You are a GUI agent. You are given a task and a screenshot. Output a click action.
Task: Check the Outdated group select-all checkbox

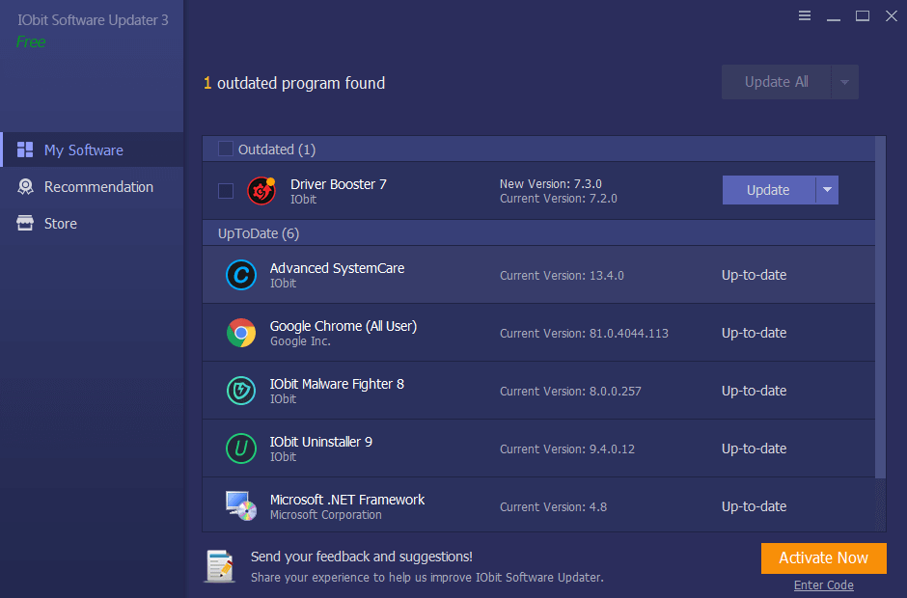pos(225,149)
